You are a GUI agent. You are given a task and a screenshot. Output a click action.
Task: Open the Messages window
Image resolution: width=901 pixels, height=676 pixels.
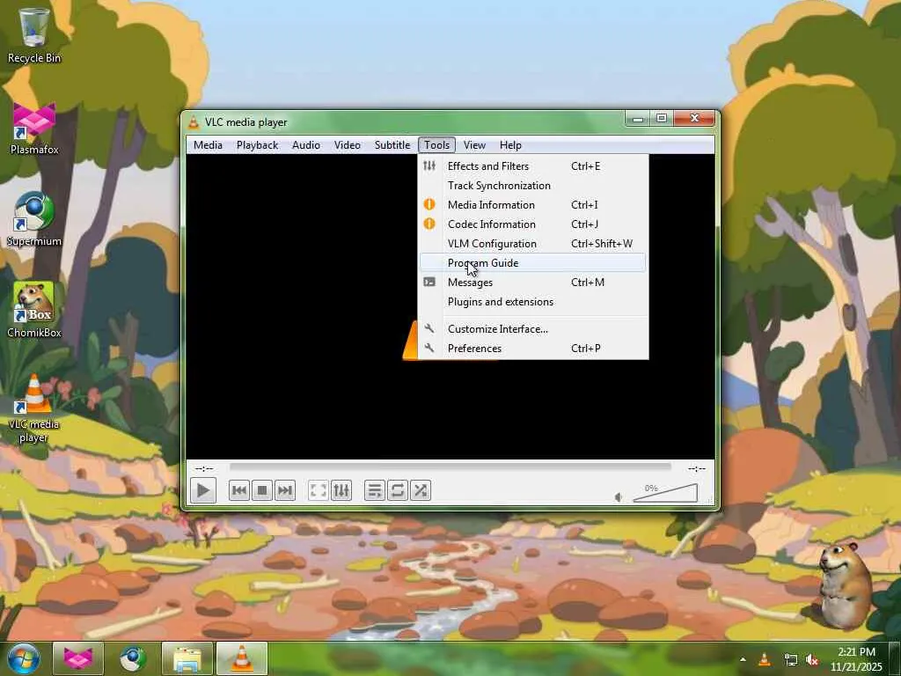[533, 283]
